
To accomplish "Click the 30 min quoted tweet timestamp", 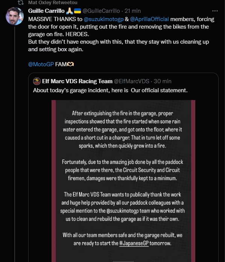I will [163, 81].
